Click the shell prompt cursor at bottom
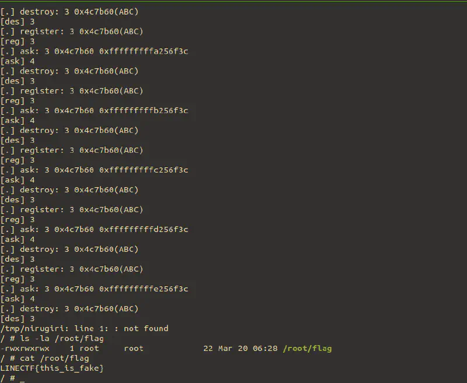The image size is (467, 383). coord(22,378)
